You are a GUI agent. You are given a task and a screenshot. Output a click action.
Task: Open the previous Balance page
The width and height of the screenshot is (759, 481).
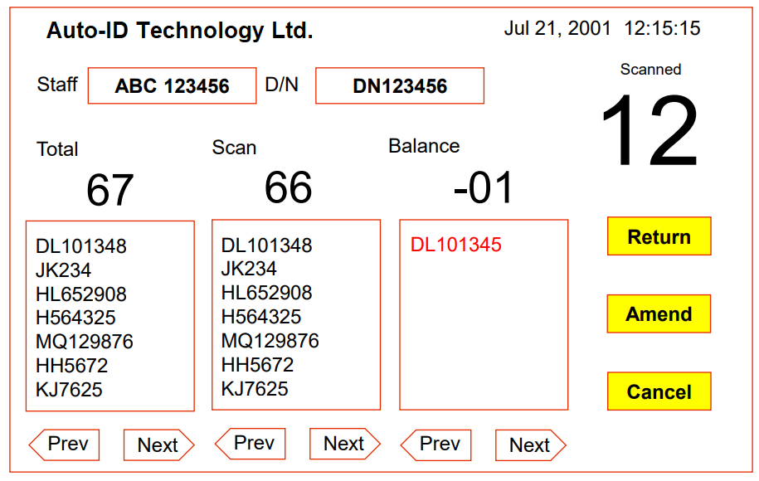point(435,445)
